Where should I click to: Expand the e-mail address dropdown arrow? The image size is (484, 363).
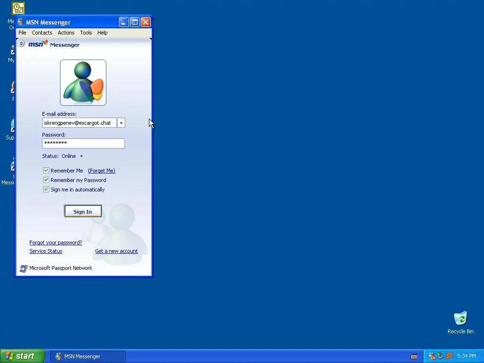tap(121, 123)
